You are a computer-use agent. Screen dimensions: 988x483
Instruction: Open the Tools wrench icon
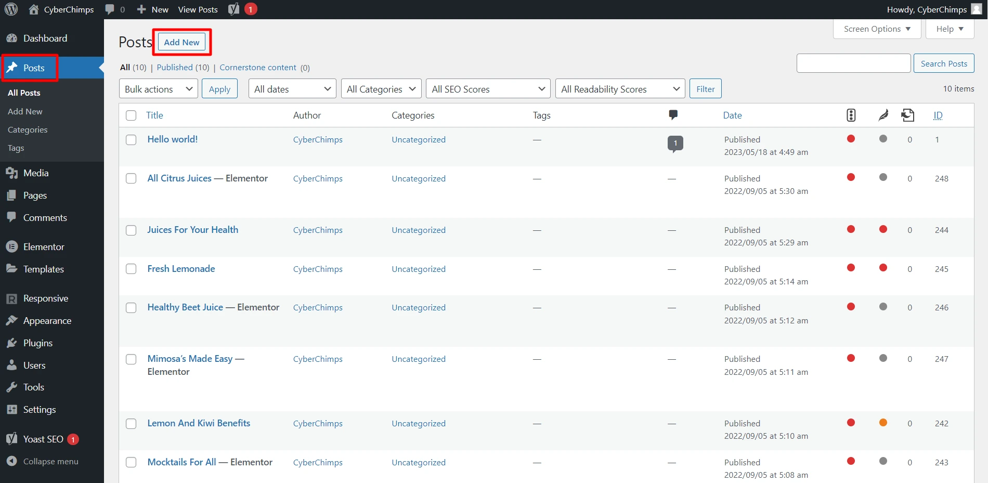point(12,387)
